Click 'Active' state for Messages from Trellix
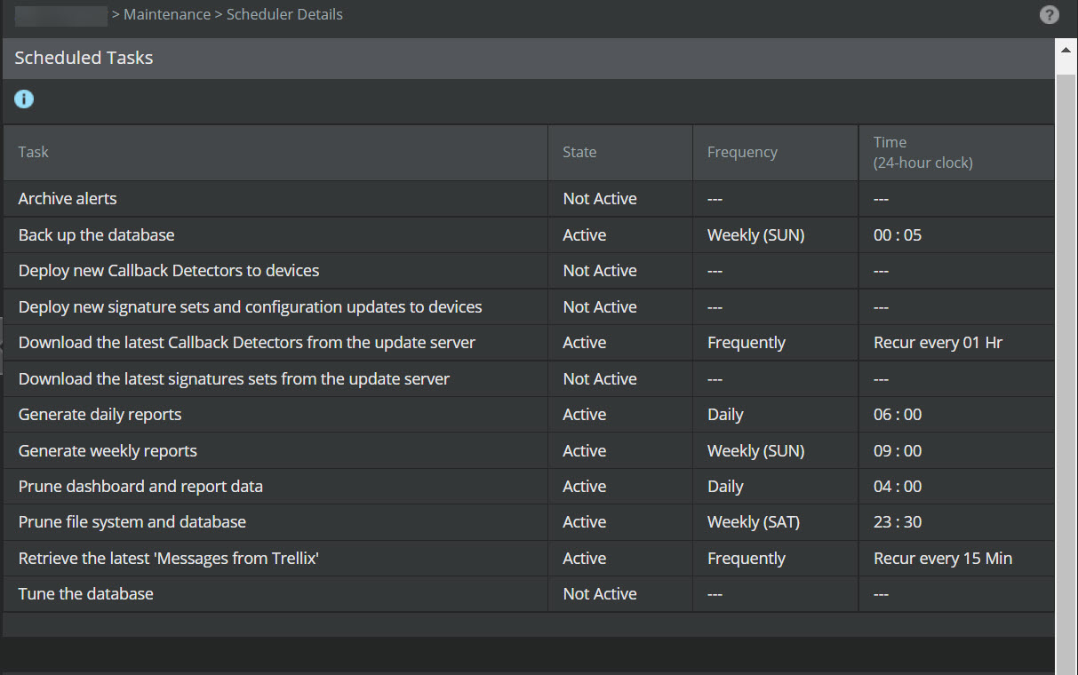Screen dimensions: 1078x675 click(585, 559)
